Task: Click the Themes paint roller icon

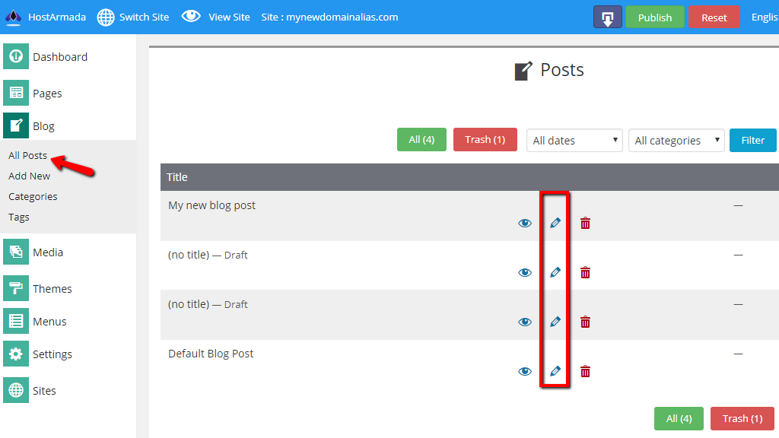Action: click(16, 288)
